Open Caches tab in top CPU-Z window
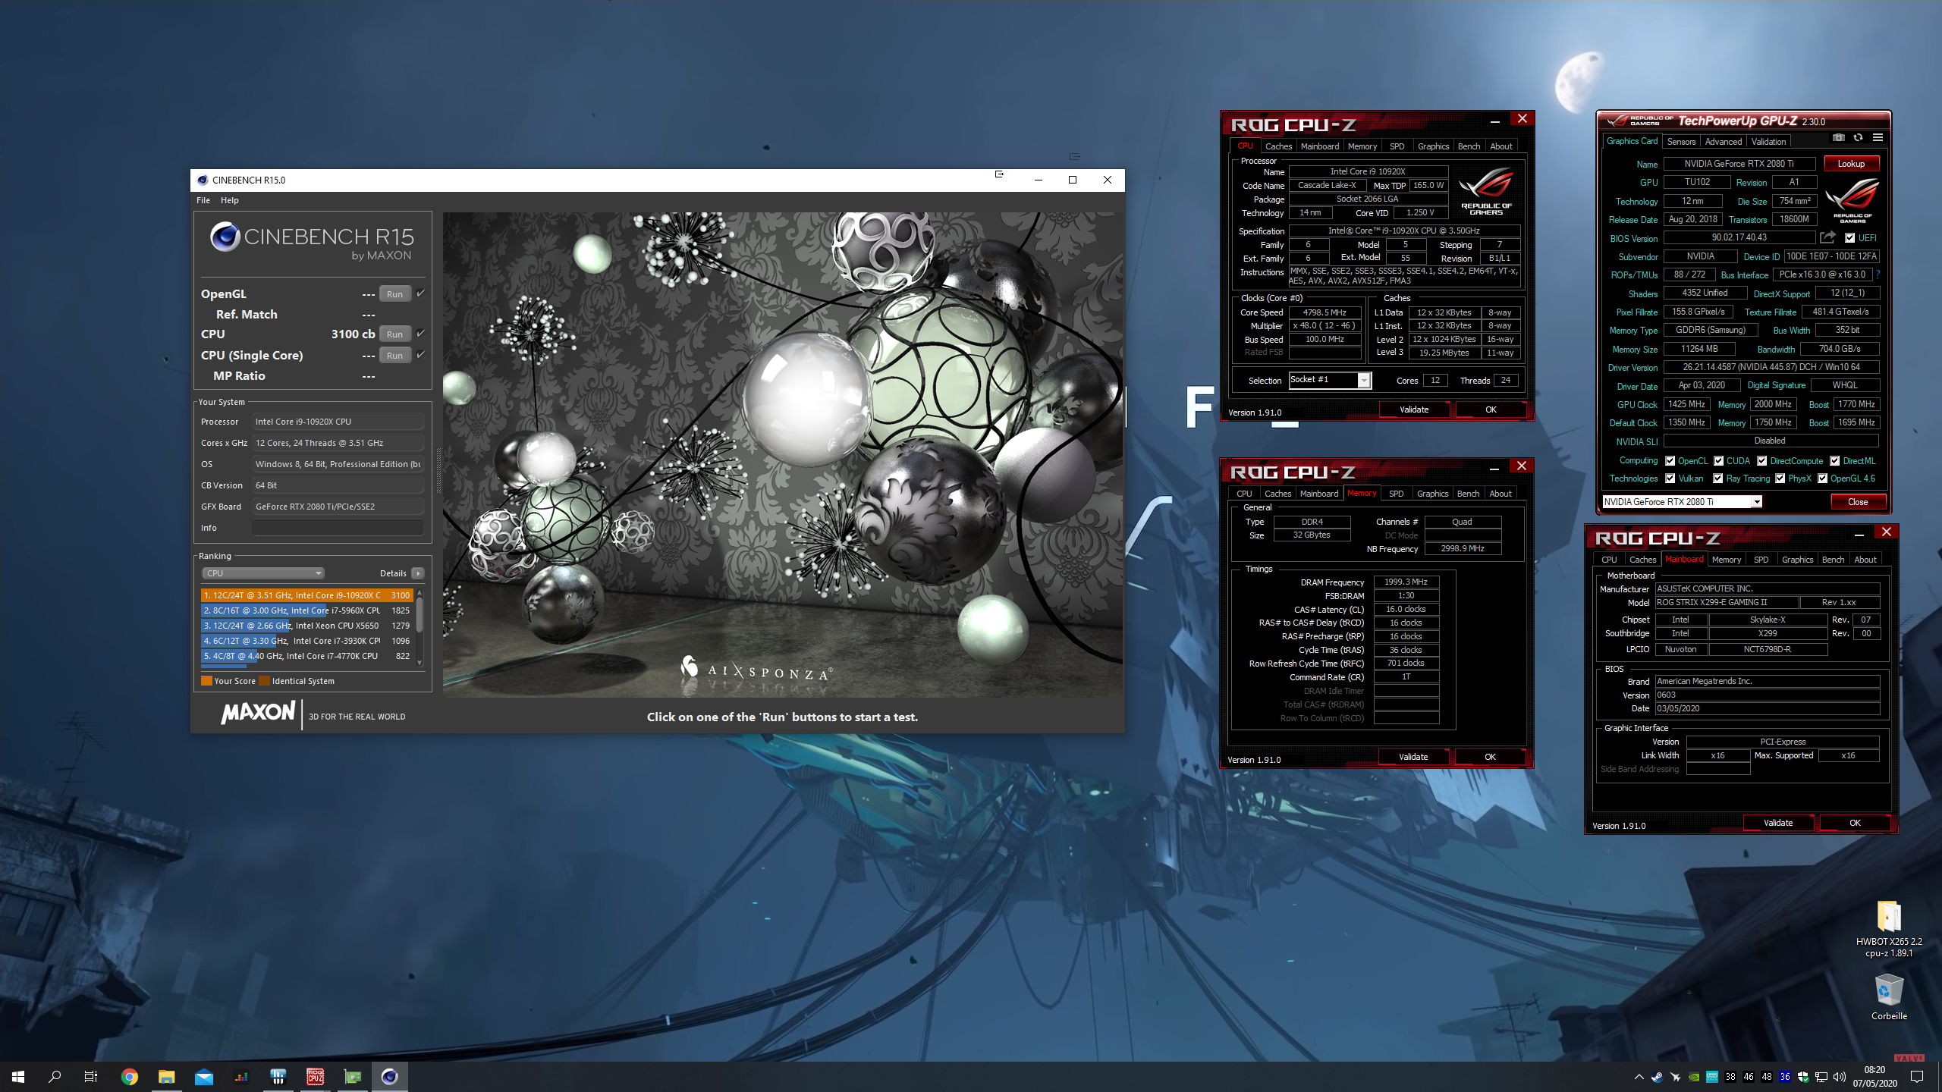Image resolution: width=1942 pixels, height=1092 pixels. click(1278, 146)
